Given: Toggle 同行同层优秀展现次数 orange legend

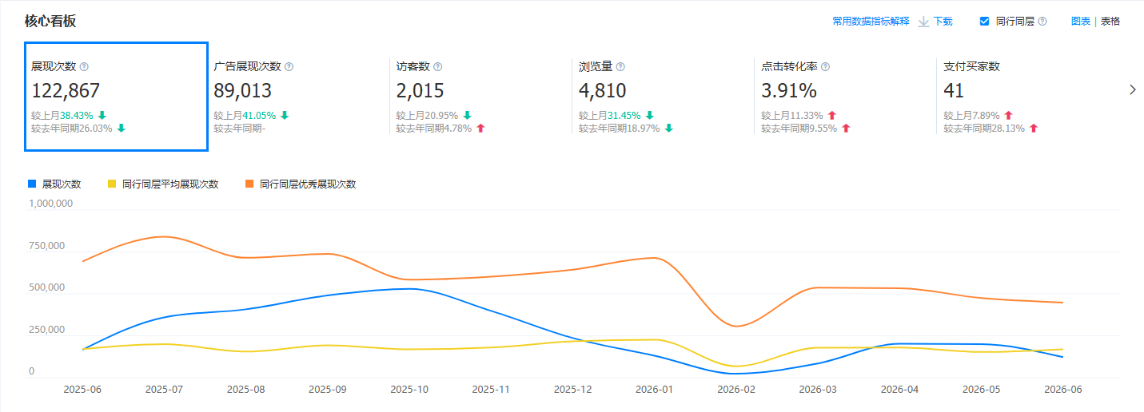Looking at the screenshot, I should (x=301, y=184).
